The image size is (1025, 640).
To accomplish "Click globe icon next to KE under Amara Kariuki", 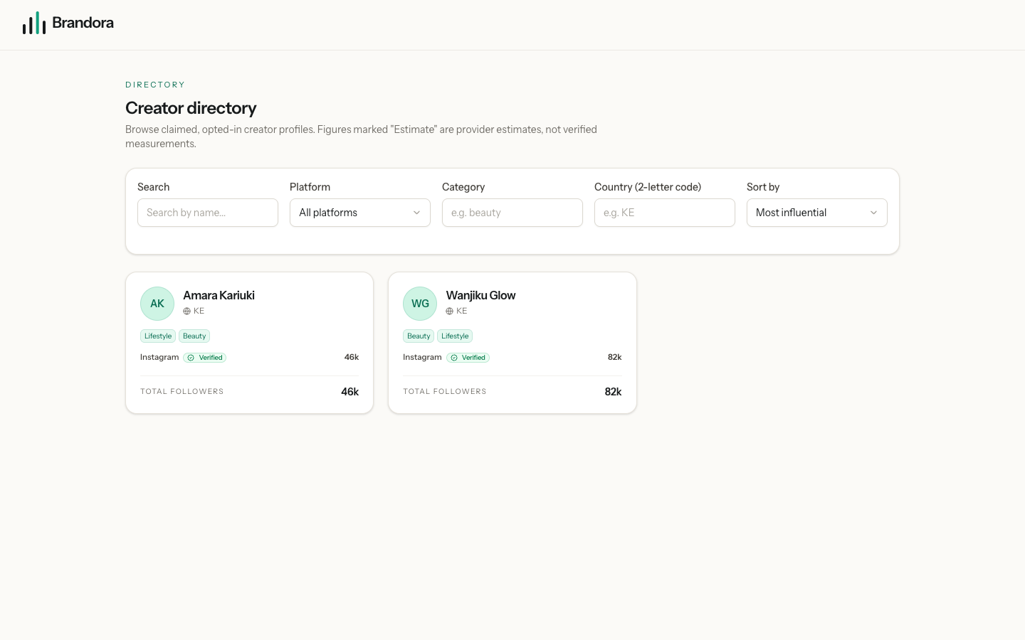I will (x=187, y=311).
